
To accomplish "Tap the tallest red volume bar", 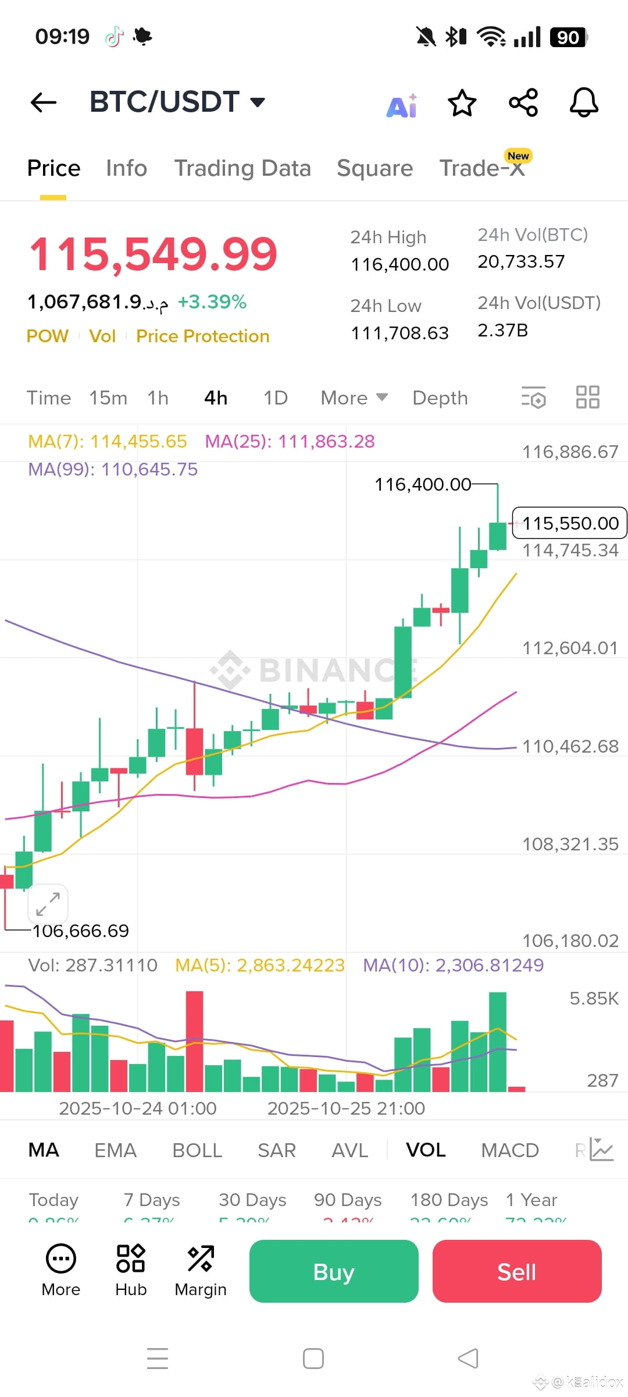I will [194, 1041].
